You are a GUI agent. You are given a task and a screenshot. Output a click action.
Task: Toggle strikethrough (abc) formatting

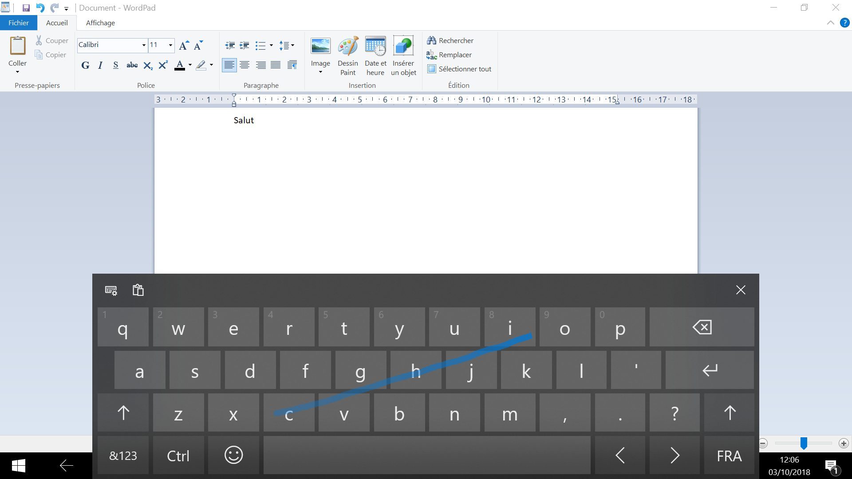pyautogui.click(x=132, y=65)
